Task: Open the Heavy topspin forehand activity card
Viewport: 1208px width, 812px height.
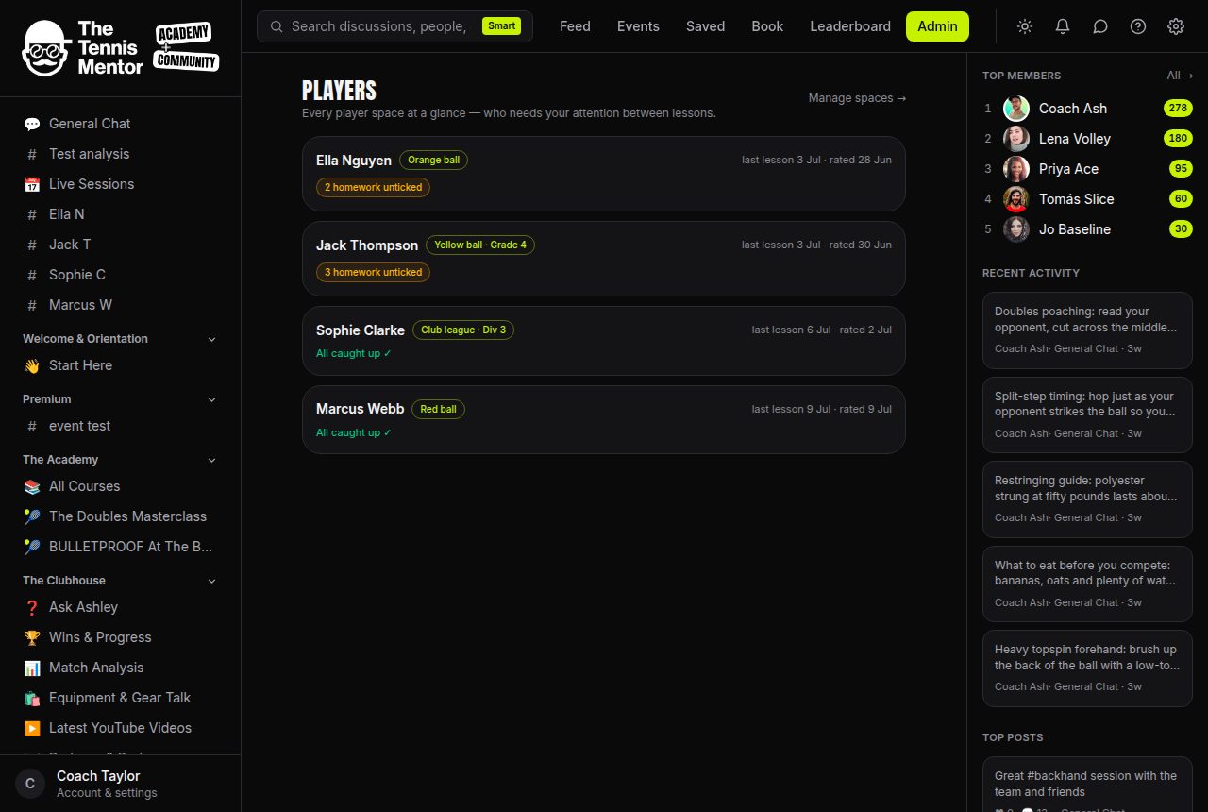Action: [1087, 668]
